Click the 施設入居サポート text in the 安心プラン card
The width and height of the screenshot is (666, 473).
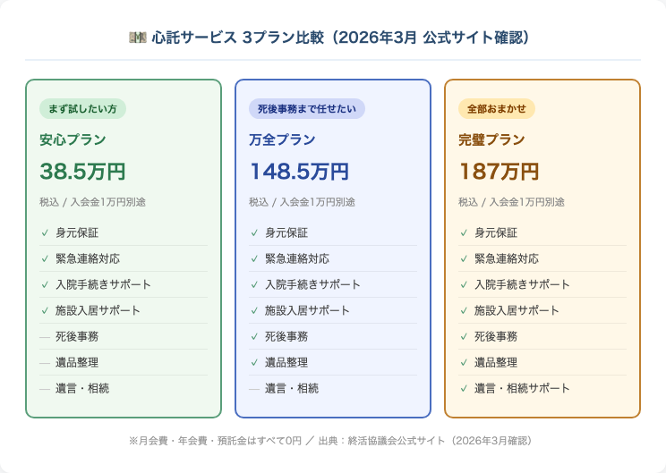[x=98, y=310]
